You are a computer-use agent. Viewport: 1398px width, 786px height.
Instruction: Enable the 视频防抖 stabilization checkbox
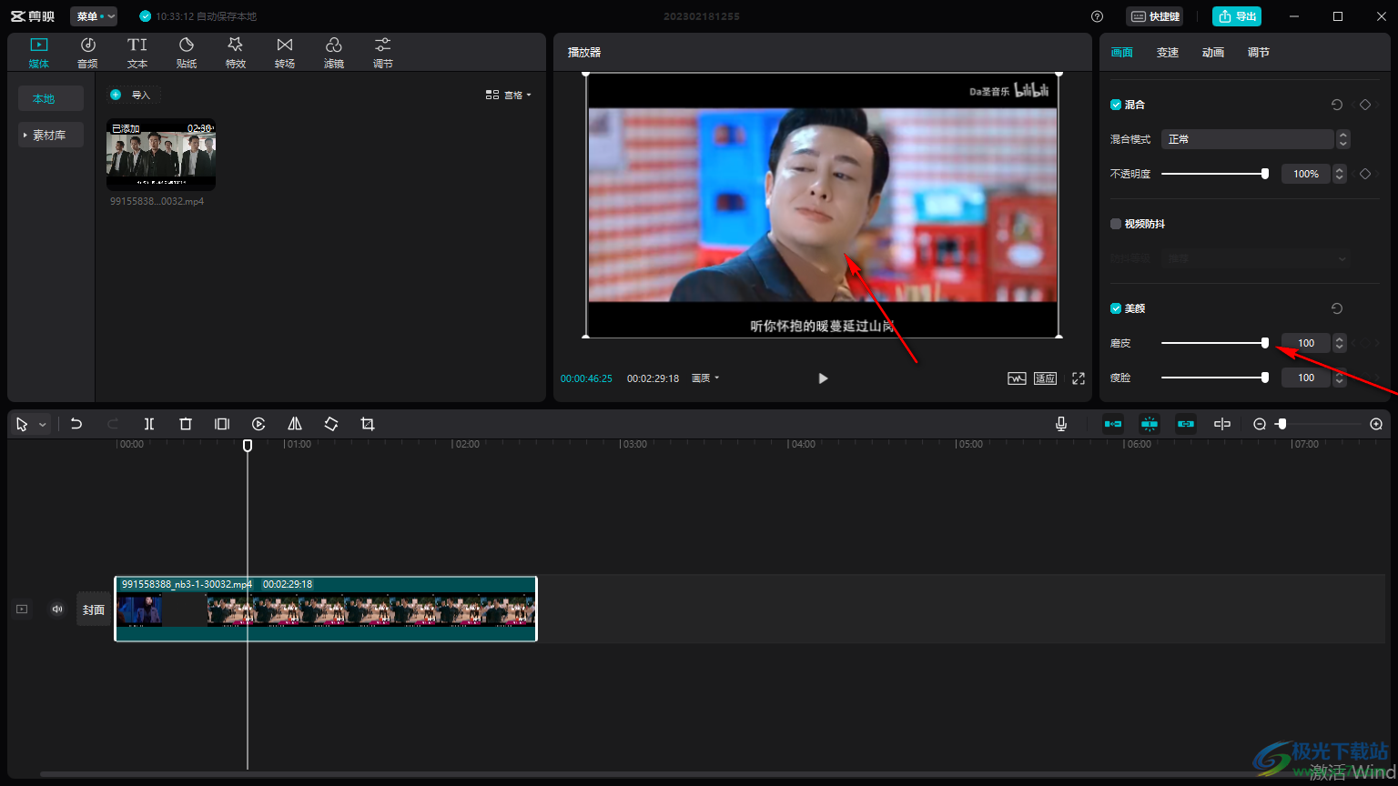1116,224
